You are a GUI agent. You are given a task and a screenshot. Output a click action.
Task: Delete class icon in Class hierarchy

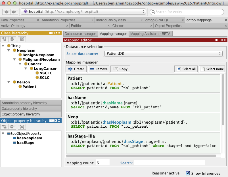[22, 39]
